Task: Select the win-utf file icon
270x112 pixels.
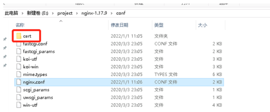Action: coord(19,105)
